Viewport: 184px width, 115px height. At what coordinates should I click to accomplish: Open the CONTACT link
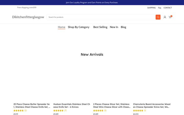click(168, 8)
